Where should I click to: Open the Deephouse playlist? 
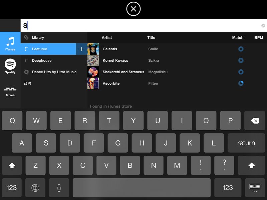[x=54, y=60]
